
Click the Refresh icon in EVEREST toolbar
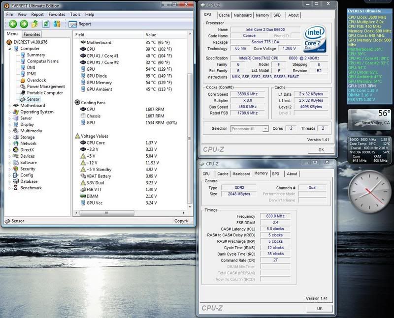click(x=46, y=24)
